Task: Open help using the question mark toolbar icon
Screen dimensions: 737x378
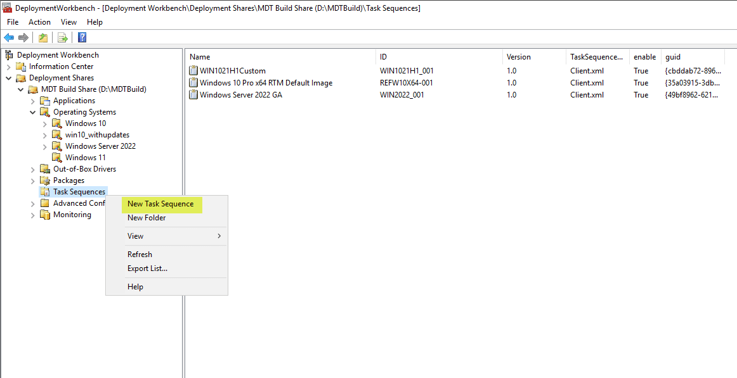Action: coord(81,37)
